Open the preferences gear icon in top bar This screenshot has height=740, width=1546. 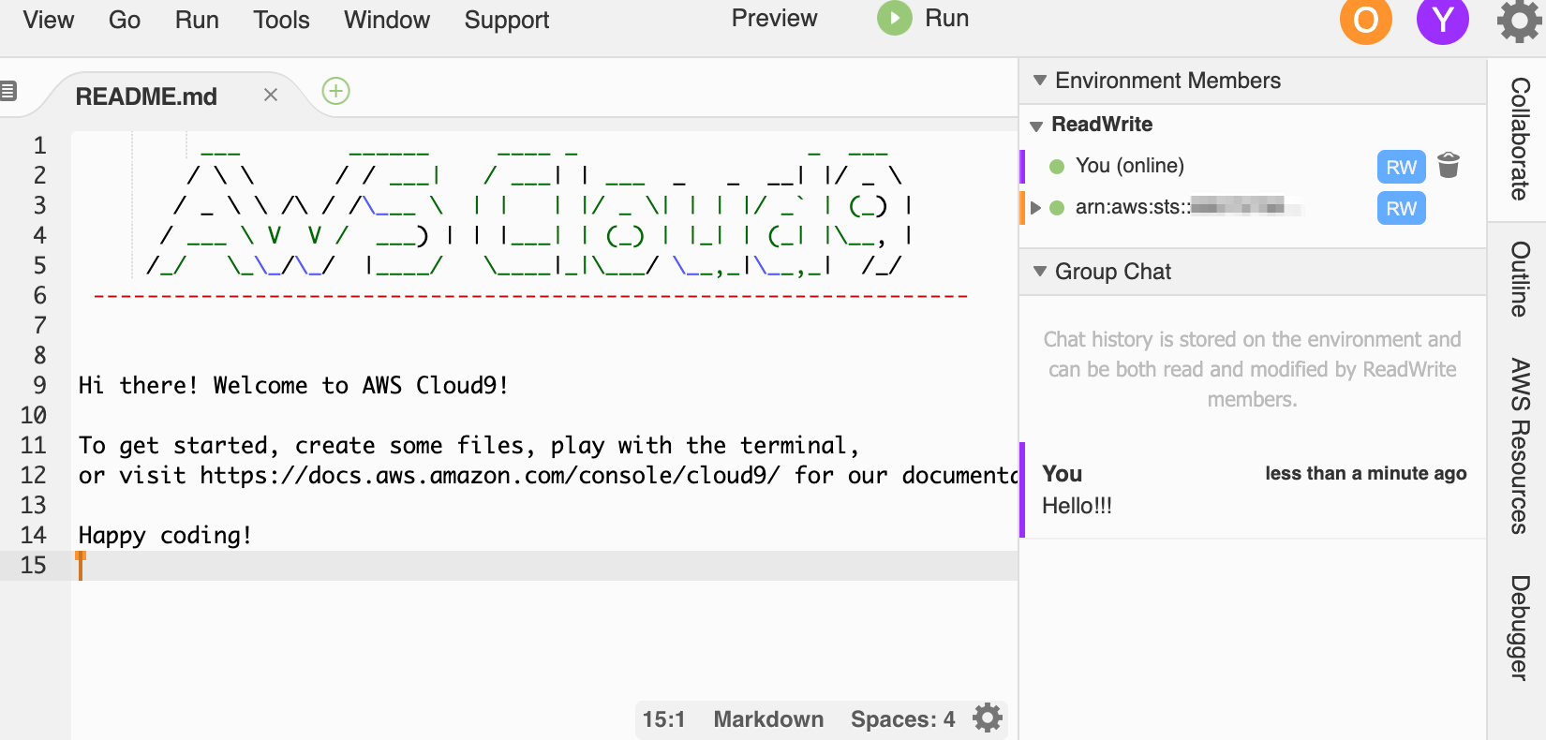coord(1520,21)
